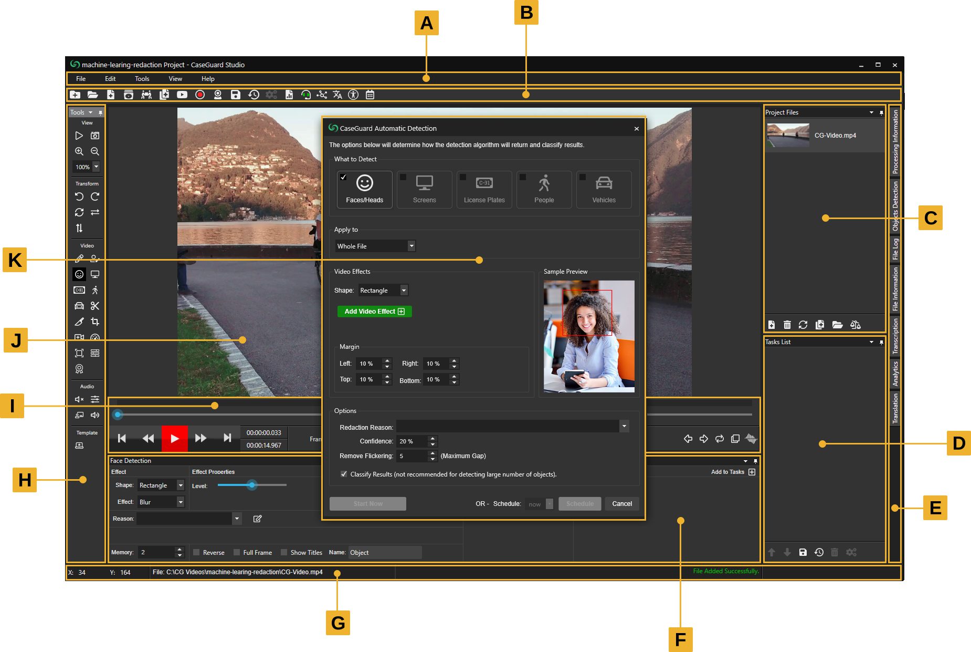
Task: Enable License Plates detection checkbox
Action: point(463,177)
